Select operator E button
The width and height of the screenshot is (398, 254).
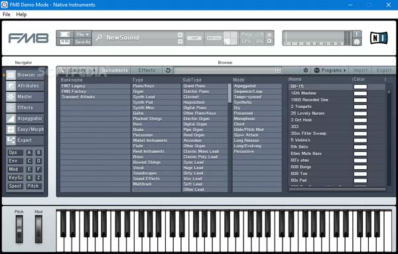pos(29,169)
